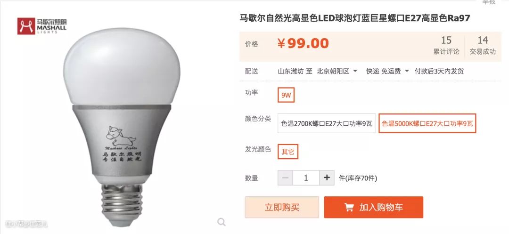
Task: Increase quantity with the plus button
Action: click(327, 178)
